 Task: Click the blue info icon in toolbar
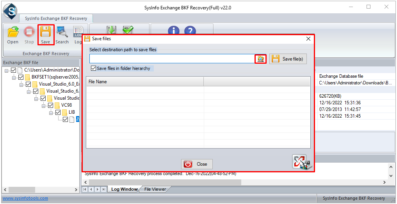coord(174,30)
